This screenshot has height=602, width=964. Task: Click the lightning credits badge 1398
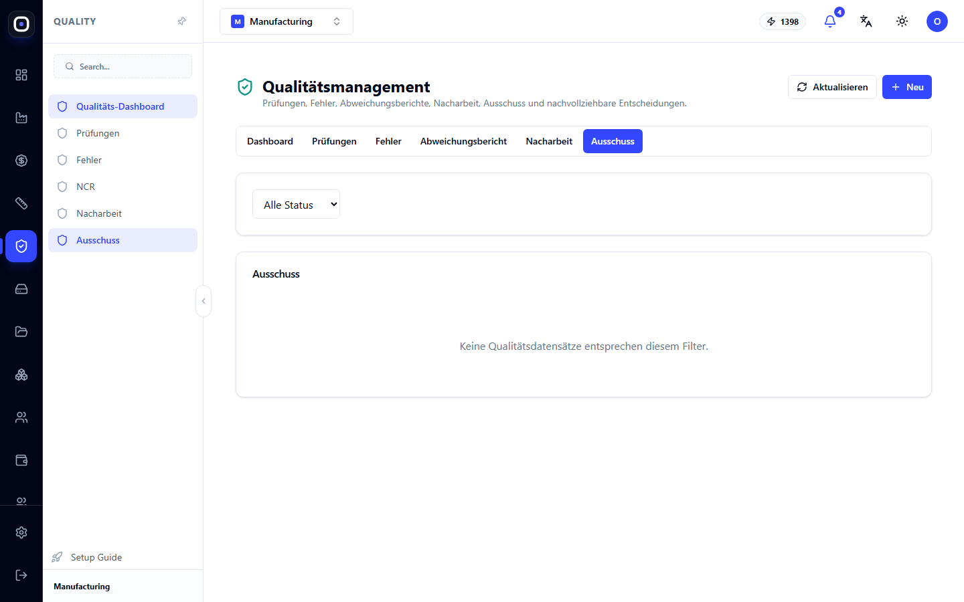point(783,21)
